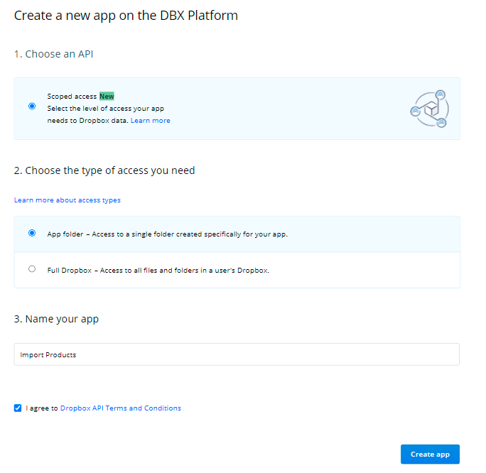Click the Scoped access network illustration
Screen dimensions: 486x473
tap(430, 109)
